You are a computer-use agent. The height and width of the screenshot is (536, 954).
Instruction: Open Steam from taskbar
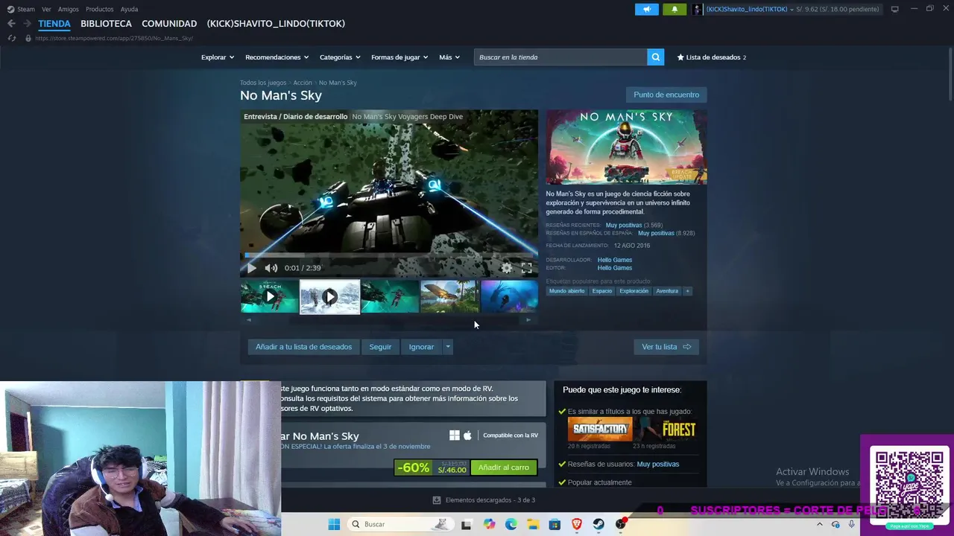[598, 524]
